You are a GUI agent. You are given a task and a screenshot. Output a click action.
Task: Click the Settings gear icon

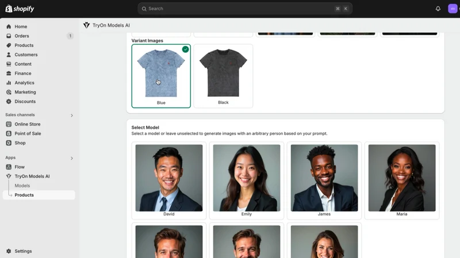(9, 251)
